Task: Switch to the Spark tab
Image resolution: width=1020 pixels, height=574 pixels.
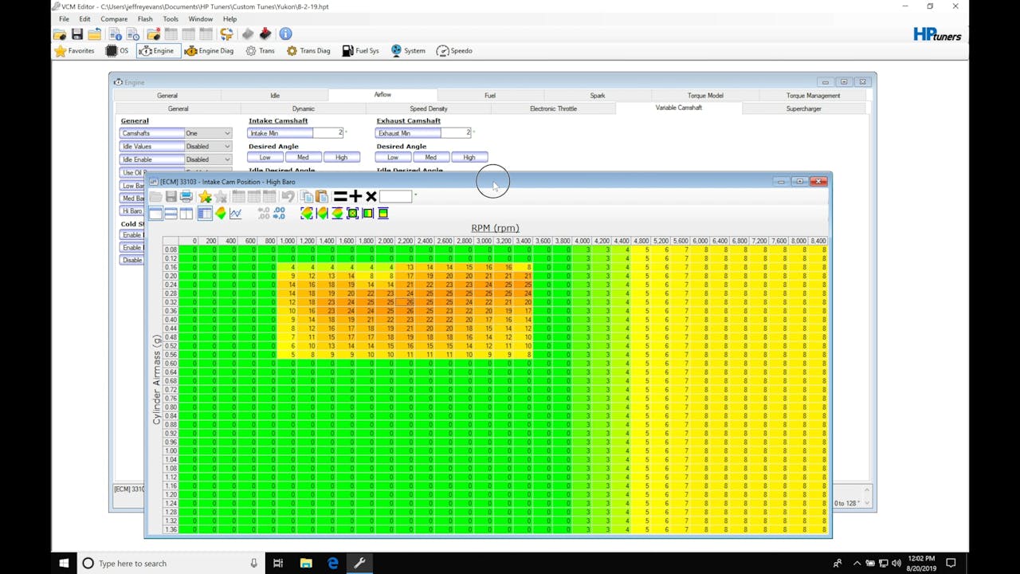Action: [x=597, y=96]
